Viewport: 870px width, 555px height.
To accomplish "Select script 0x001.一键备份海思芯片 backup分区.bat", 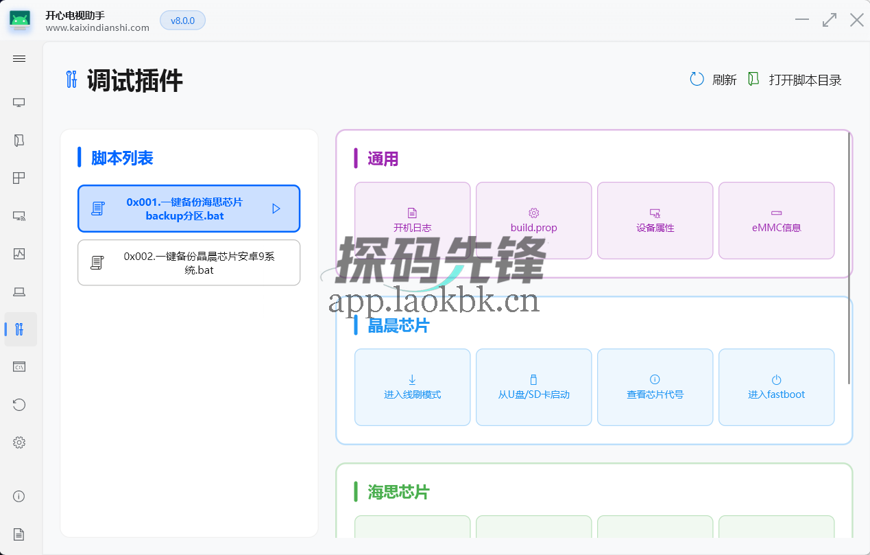I will click(189, 209).
